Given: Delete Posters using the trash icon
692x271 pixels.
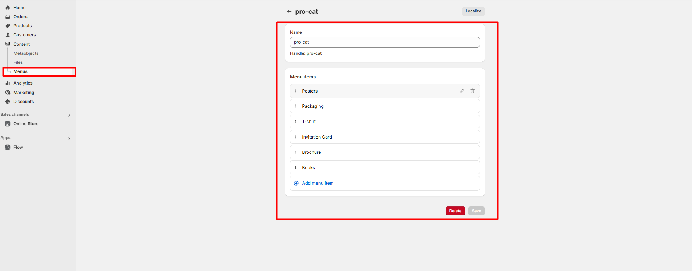Looking at the screenshot, I should pos(472,91).
